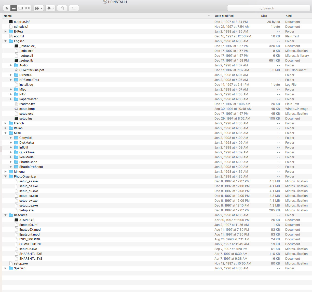312x292 pixels.
Task: Collapse the PhotoOrganizer folder
Action: pos(5,177)
